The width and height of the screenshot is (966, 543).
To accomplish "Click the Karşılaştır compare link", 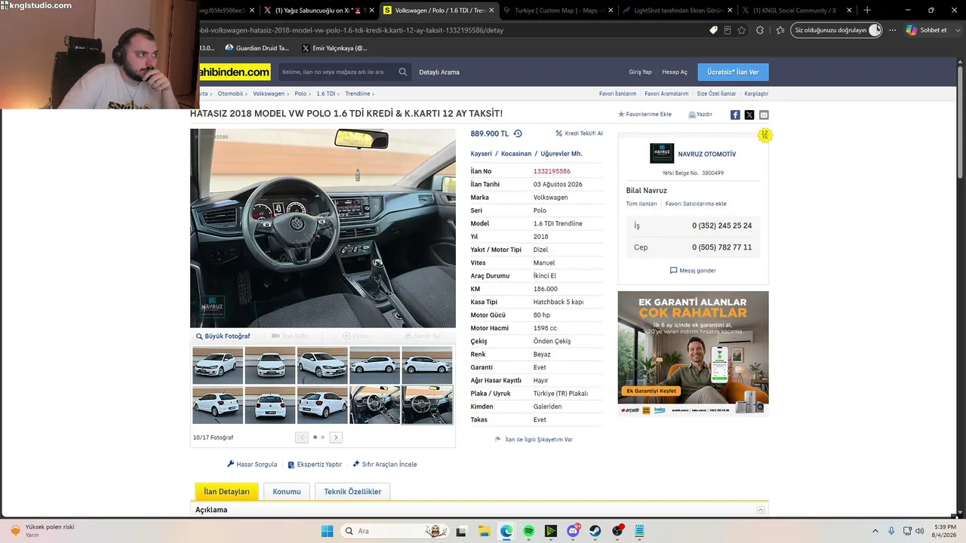I will [x=756, y=94].
